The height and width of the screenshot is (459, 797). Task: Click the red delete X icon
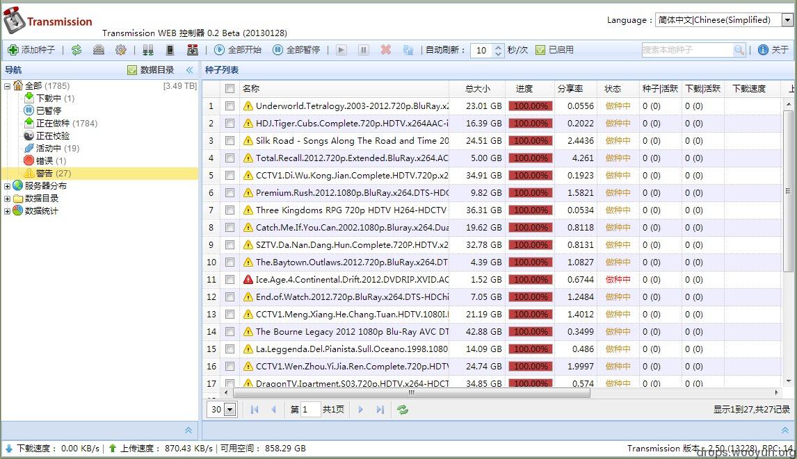pos(386,50)
